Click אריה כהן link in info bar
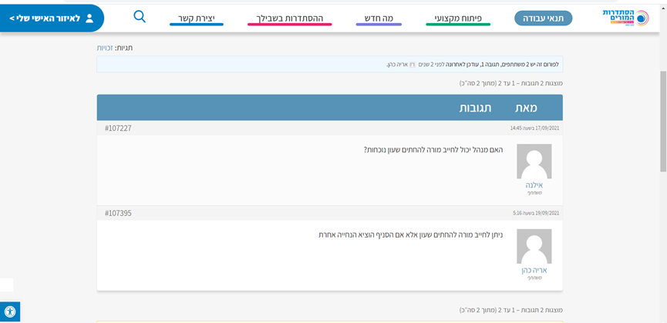The width and height of the screenshot is (667, 323). tap(397, 65)
